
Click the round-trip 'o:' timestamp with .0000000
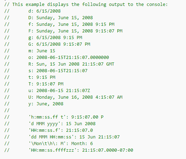point(68,58)
